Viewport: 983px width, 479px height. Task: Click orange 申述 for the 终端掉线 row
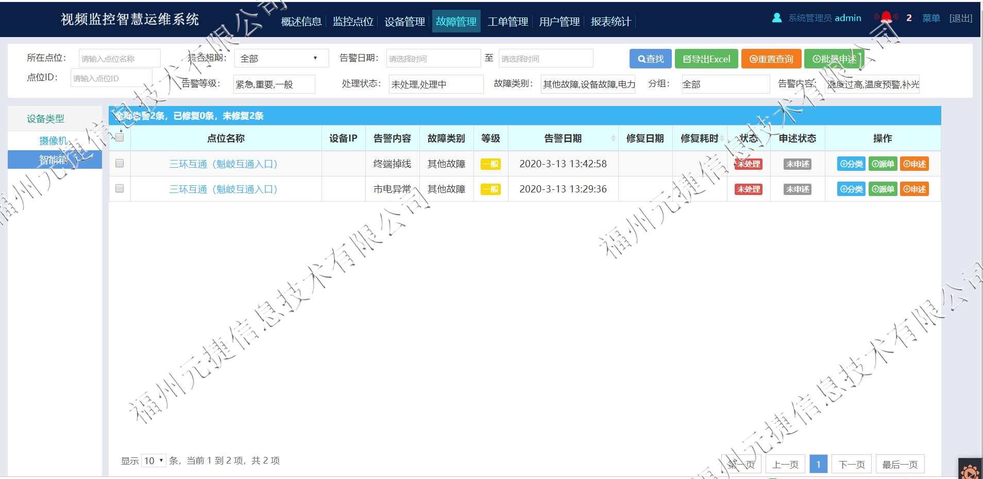point(914,164)
